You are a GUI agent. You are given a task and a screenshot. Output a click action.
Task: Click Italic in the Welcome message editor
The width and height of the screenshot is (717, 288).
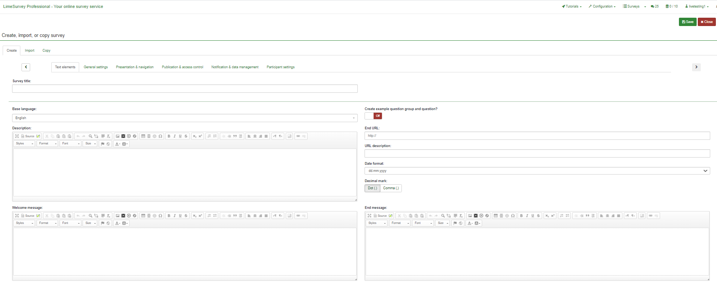(x=175, y=216)
